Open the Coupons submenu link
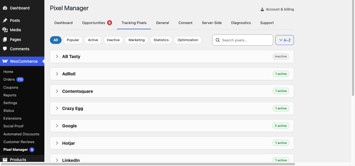Viewport: 355px width, 166px height. click(11, 87)
